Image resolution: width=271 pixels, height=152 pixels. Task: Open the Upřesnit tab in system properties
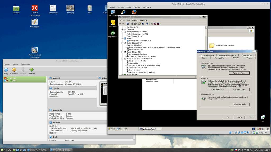tap(249, 58)
